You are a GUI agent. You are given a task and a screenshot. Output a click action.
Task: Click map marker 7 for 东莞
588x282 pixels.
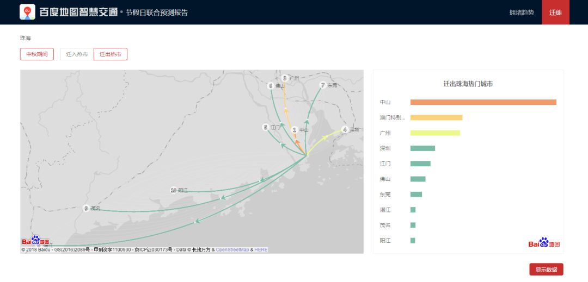[322, 85]
